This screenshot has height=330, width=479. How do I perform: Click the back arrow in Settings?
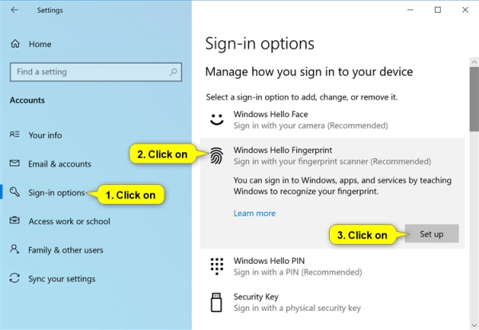(x=14, y=10)
